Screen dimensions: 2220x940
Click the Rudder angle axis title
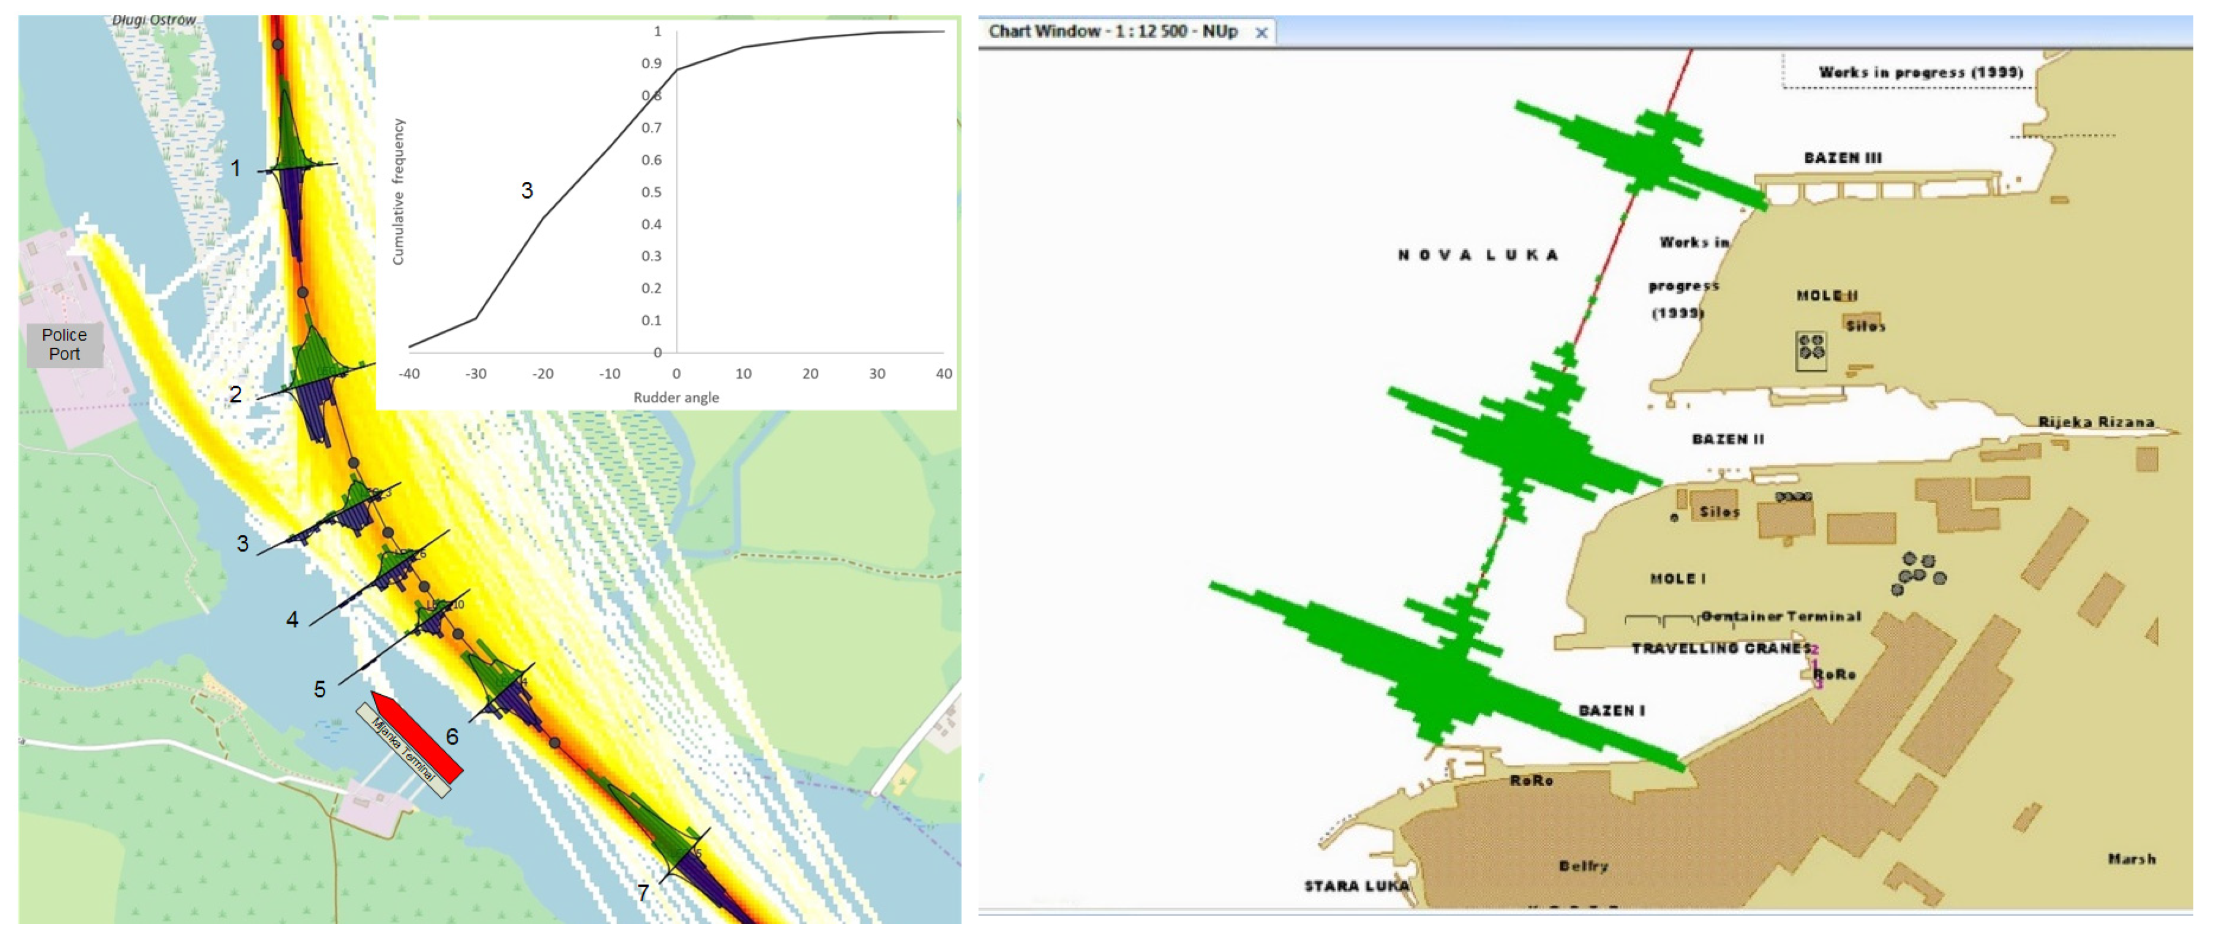pos(676,397)
